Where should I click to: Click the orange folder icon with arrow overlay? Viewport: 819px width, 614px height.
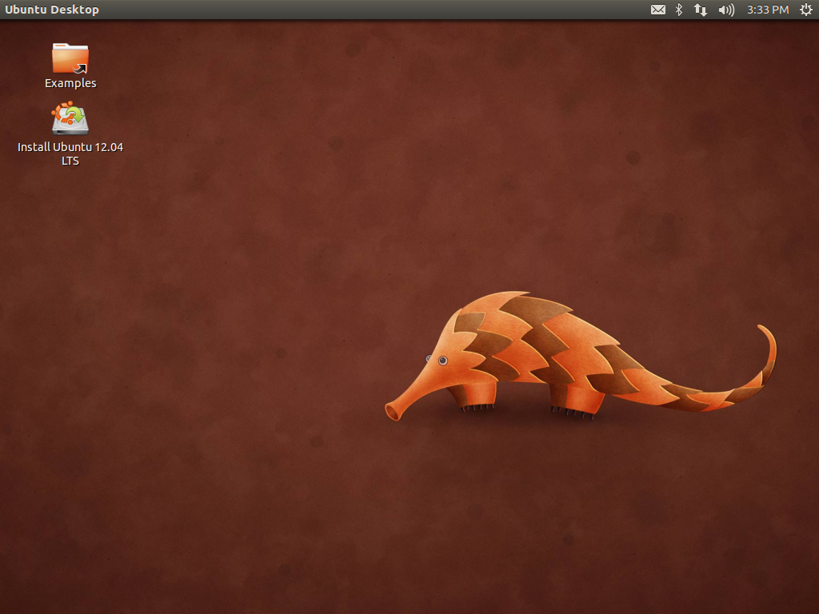click(70, 59)
